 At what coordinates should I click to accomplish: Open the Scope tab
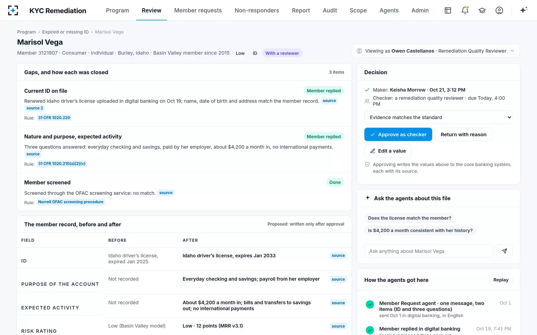coord(358,10)
